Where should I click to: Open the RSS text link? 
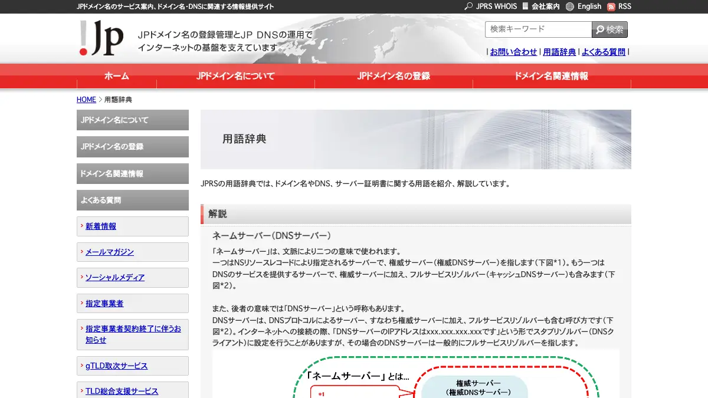(x=624, y=6)
